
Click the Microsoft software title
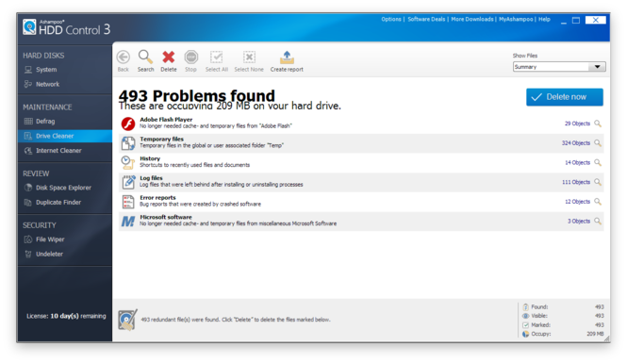point(166,217)
